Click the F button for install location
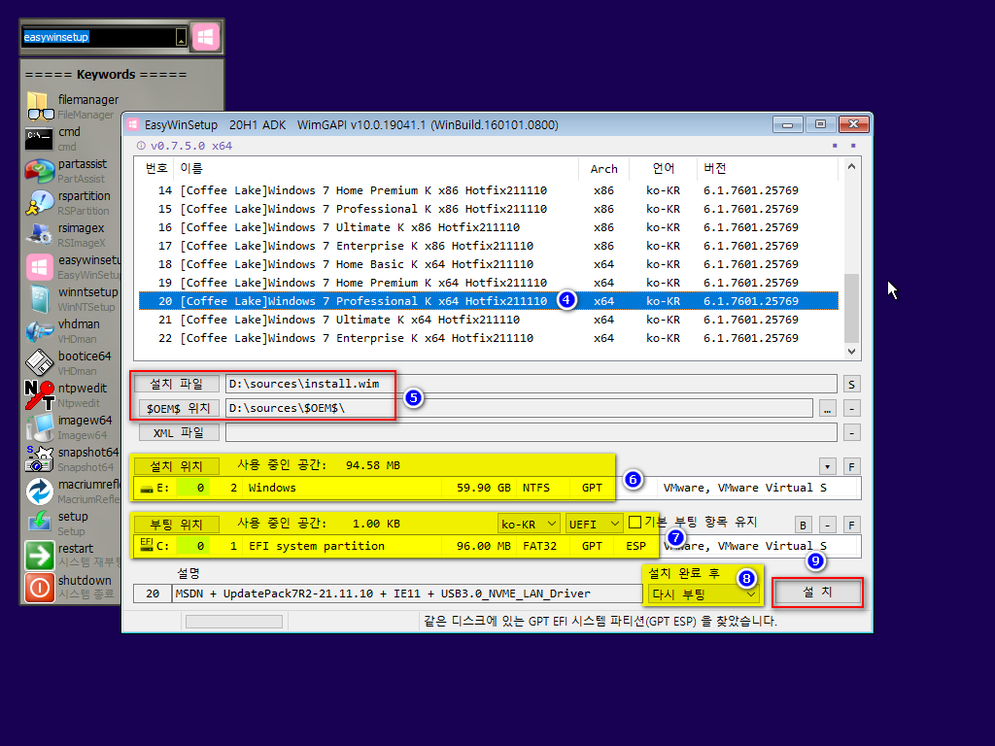The width and height of the screenshot is (995, 746). [x=851, y=467]
